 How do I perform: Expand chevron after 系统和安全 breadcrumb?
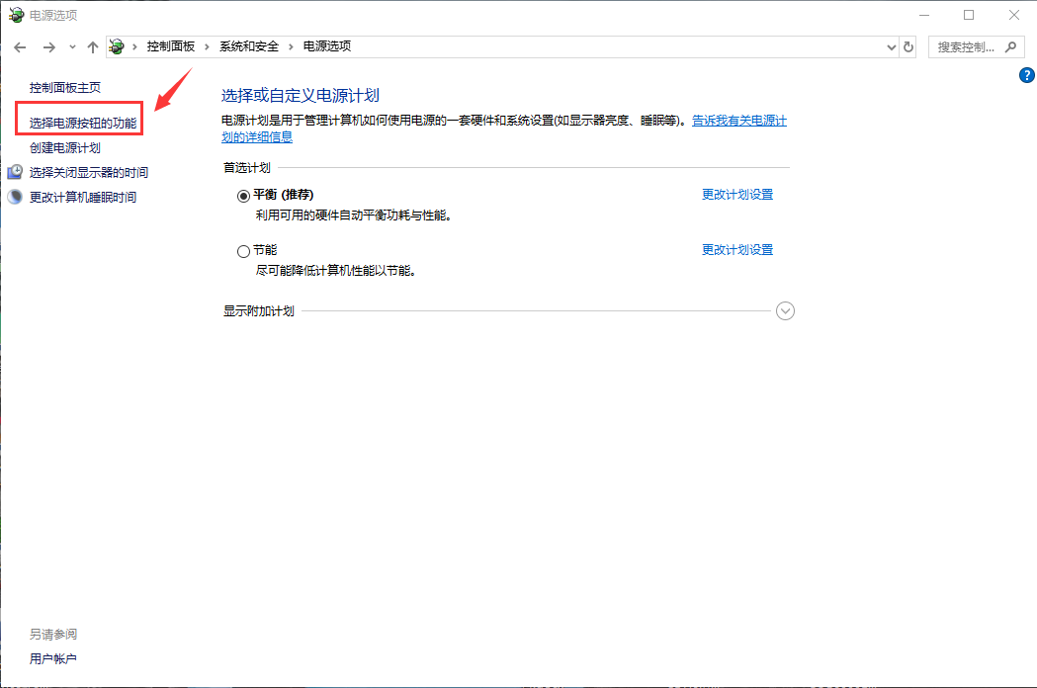tap(291, 46)
